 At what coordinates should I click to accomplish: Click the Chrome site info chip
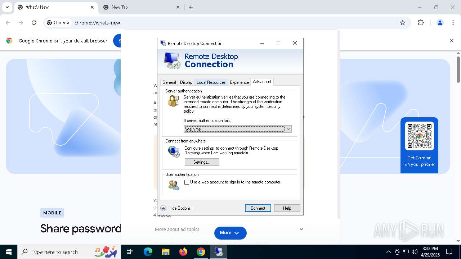coord(58,23)
